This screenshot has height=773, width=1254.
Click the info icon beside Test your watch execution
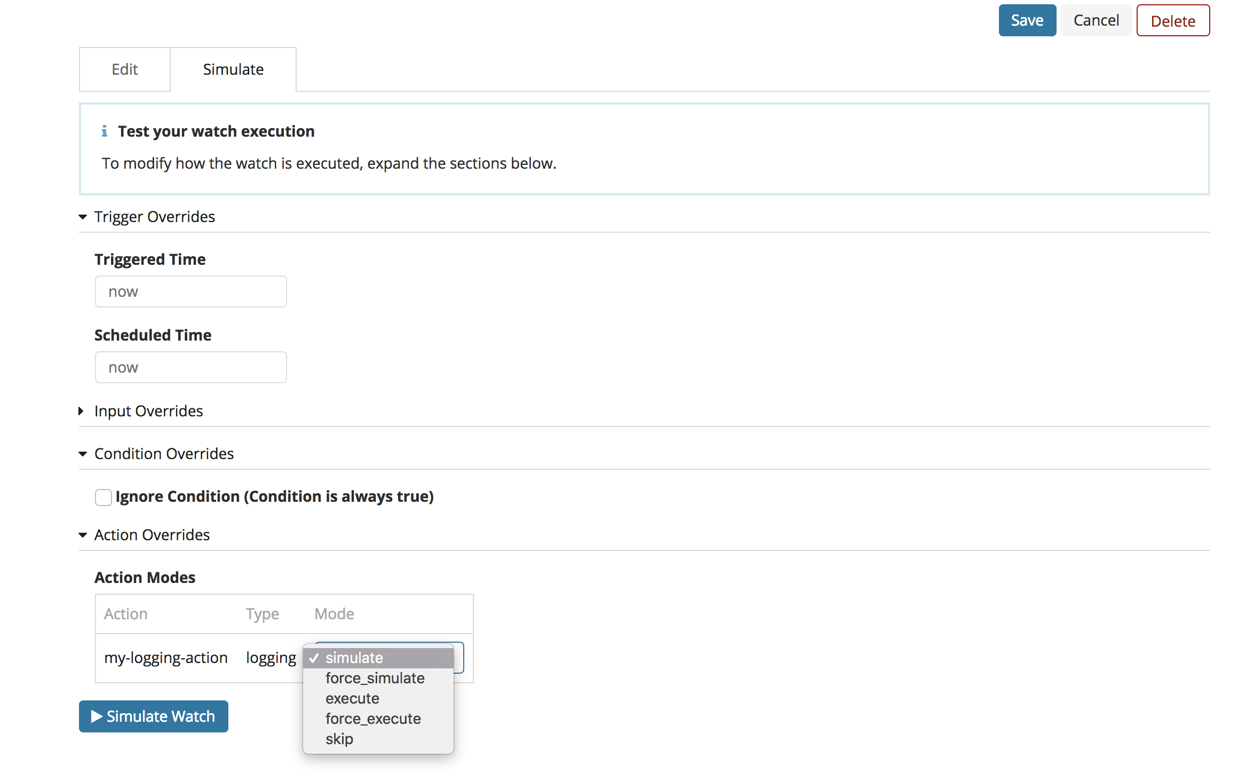coord(105,131)
